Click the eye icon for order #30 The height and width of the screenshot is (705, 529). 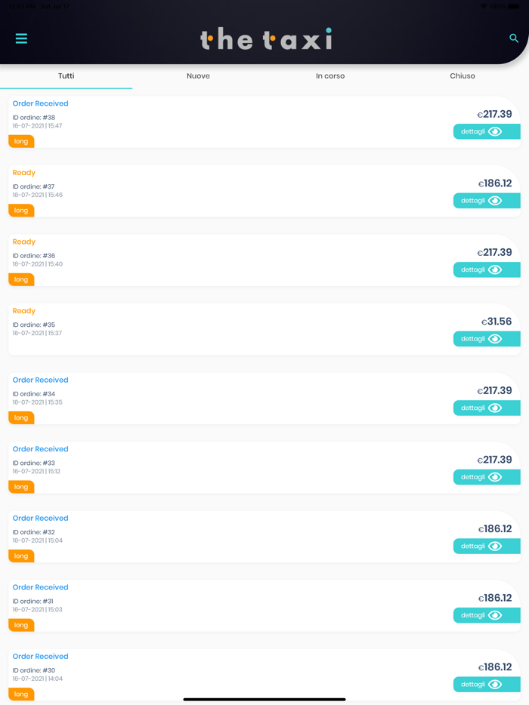pos(495,685)
